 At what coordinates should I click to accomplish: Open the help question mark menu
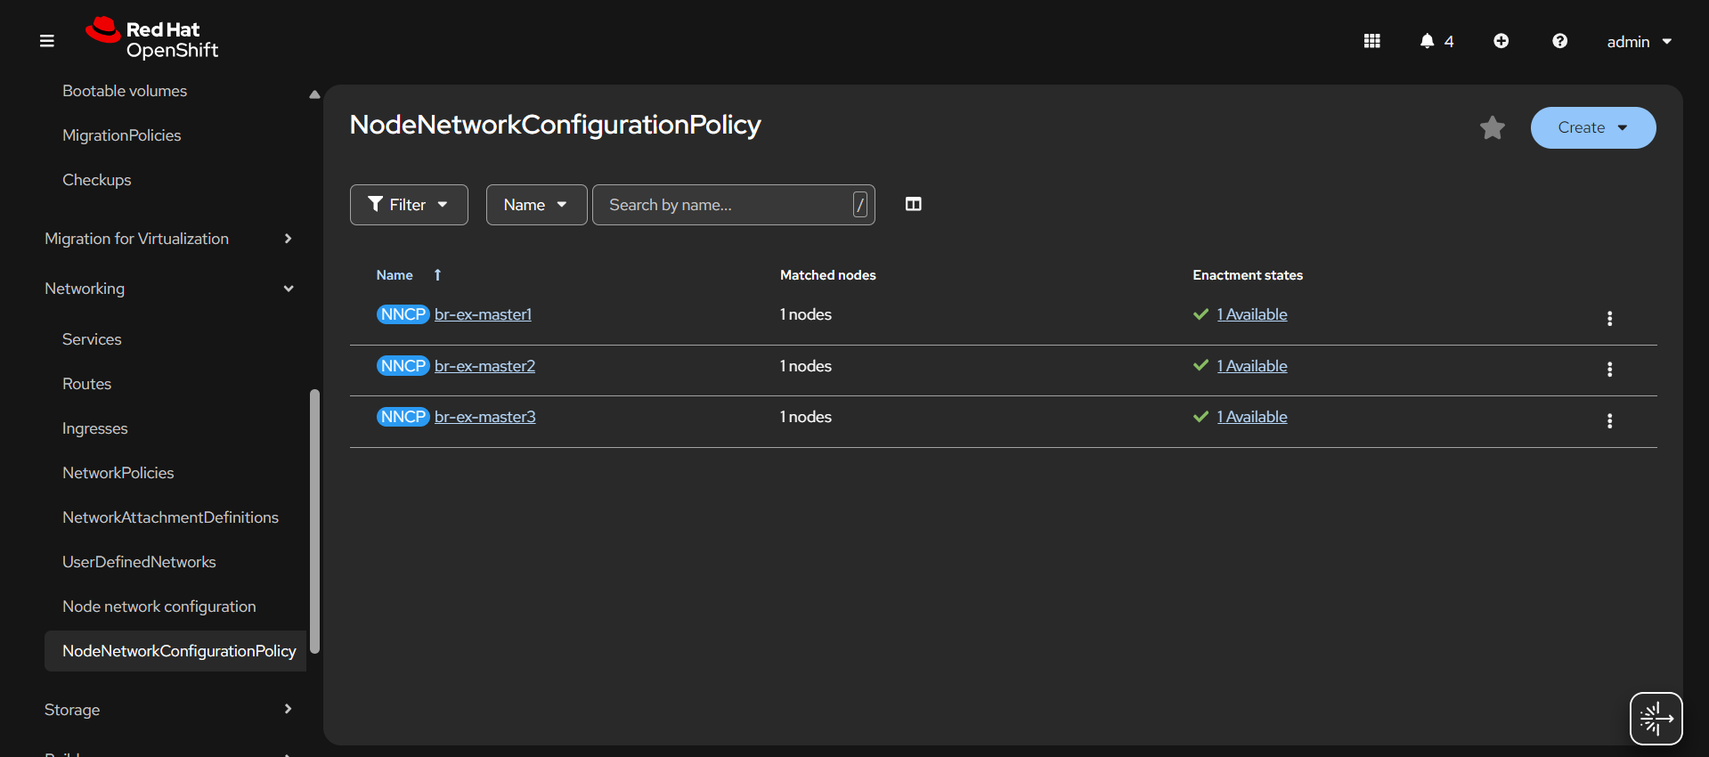tap(1559, 41)
